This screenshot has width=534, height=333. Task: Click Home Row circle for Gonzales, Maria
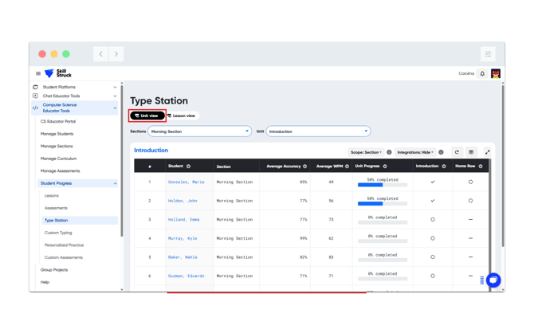[x=470, y=182]
